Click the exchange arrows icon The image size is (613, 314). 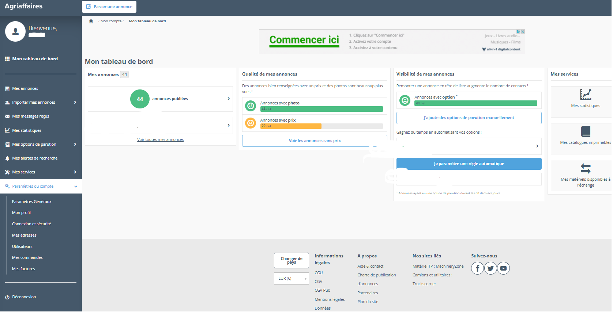click(x=585, y=169)
